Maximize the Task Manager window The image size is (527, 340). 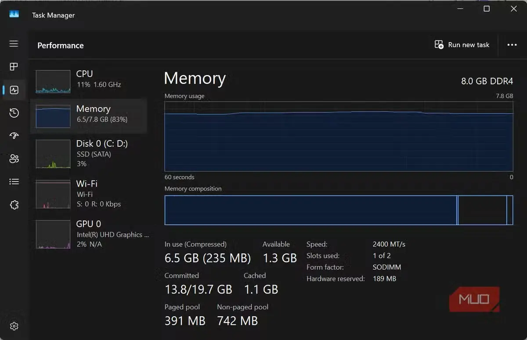coord(487,9)
